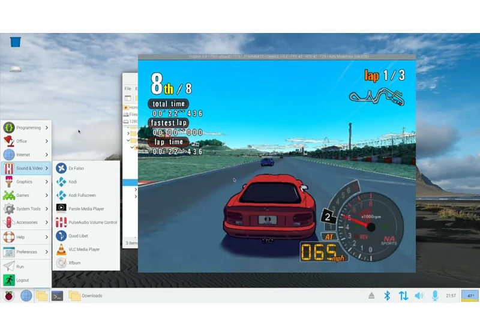Open the System Tools menu category
The image size is (480, 336).
coord(26,209)
